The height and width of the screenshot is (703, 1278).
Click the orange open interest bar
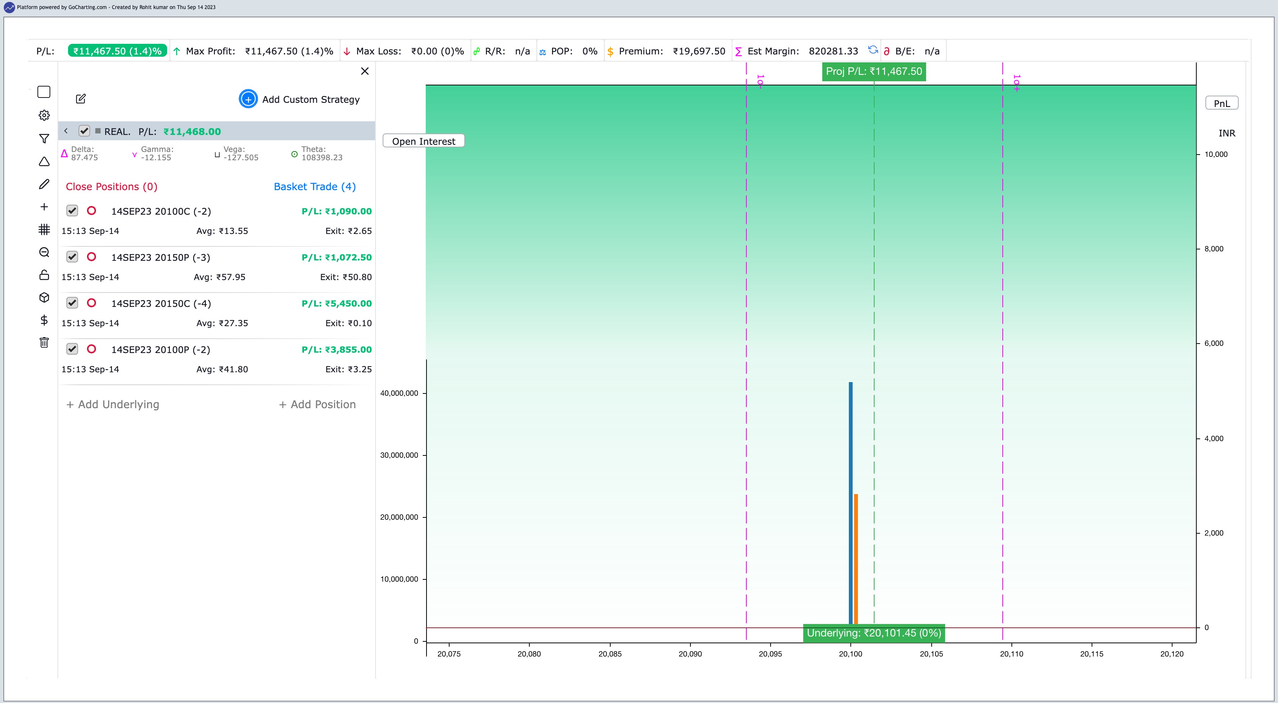856,559
